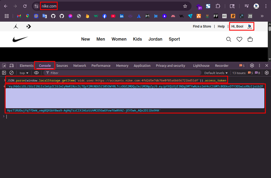
Task: Toggle the console sidebar
Action: coord(4,73)
